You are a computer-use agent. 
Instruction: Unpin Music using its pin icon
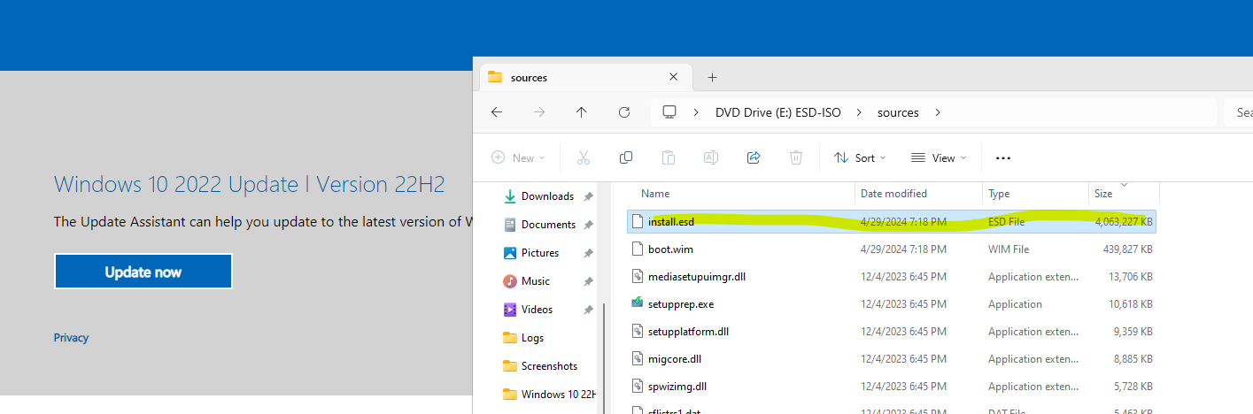(589, 281)
